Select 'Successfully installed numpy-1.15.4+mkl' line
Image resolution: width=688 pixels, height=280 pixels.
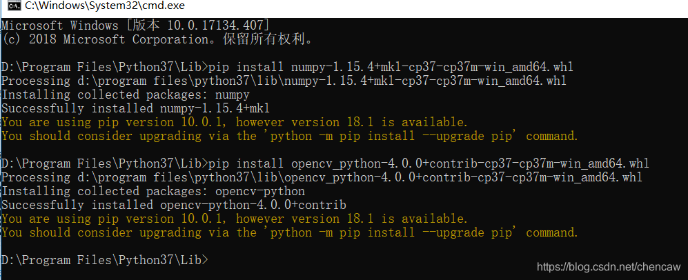coord(135,109)
